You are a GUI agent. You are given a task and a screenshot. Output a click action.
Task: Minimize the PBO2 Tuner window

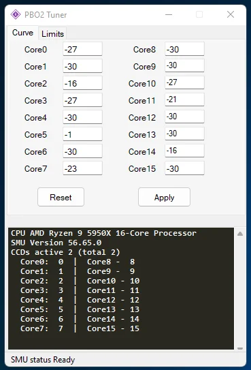[169, 14]
